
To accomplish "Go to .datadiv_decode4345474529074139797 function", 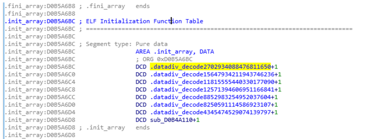I will pyautogui.click(x=210, y=112).
